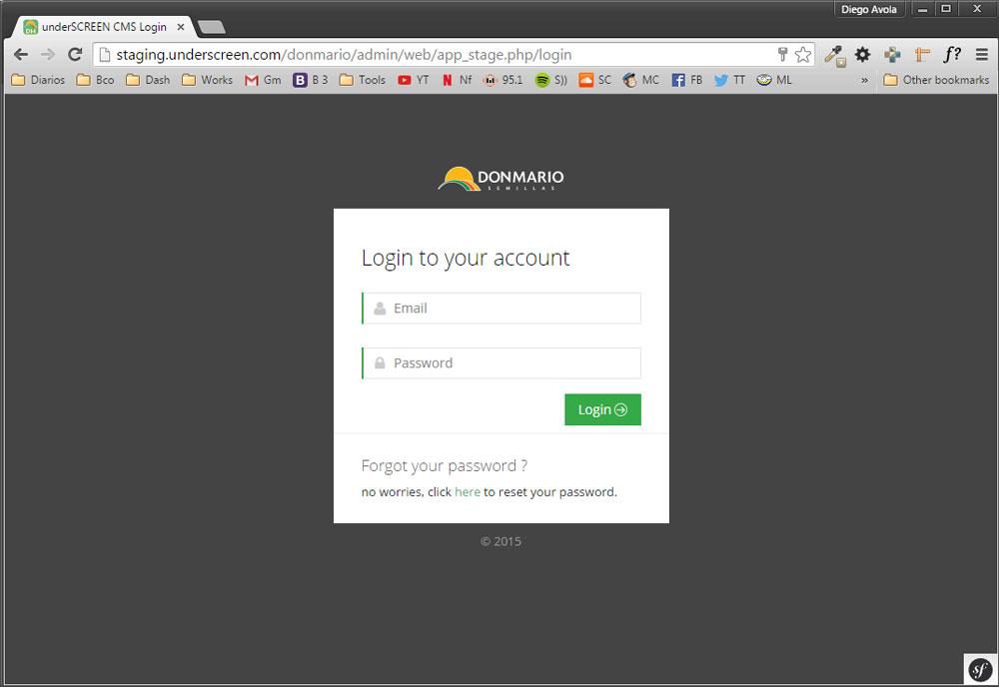Click the 'Forgot your password ?' text
Screen dimensions: 999x687
[x=445, y=466]
